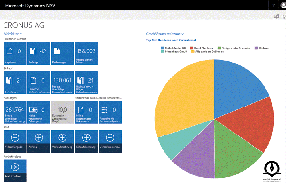Image resolution: width=286 pixels, height=185 pixels.
Task: Open Ausstehende Benutzeraufgaben tile
Action: (x=110, y=112)
